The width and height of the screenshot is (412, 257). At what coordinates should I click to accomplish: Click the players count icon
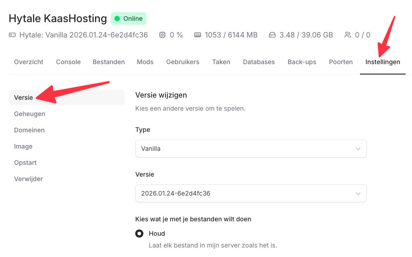(347, 35)
